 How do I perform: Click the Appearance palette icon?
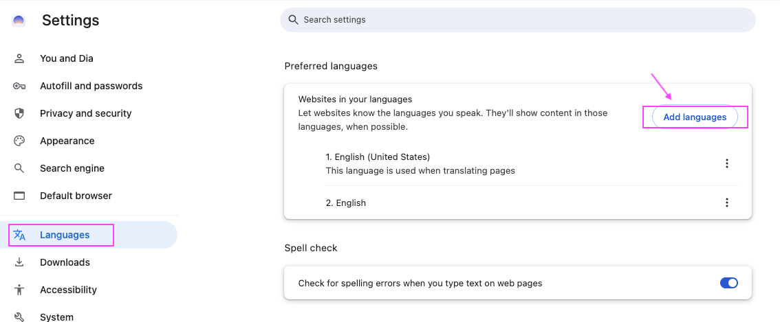[x=19, y=141]
